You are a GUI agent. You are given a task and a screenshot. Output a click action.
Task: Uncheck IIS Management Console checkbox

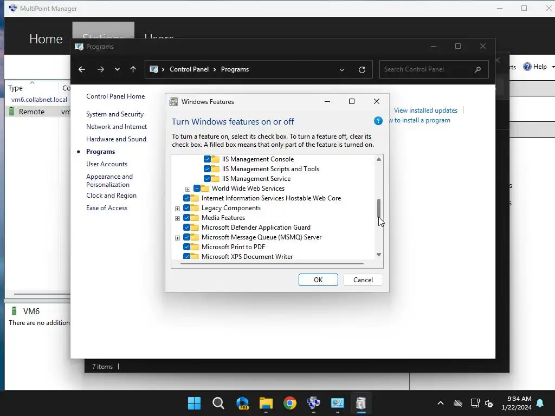(x=208, y=159)
